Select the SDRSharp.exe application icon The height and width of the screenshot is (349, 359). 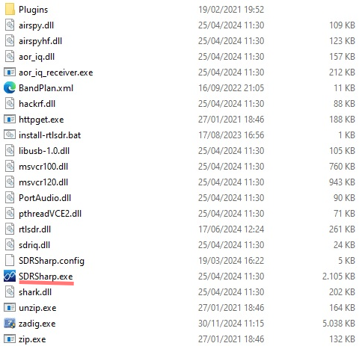[x=10, y=277]
